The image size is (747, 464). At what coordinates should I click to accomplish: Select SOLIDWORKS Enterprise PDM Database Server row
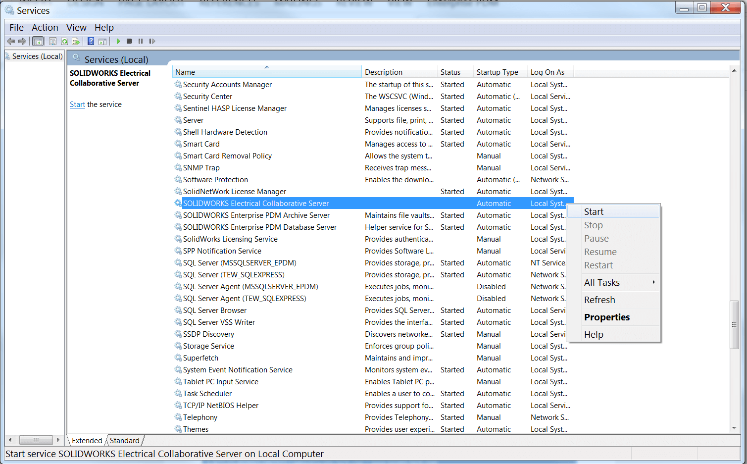373,227
